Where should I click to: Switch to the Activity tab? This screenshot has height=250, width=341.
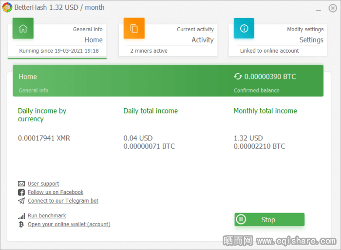[202, 40]
